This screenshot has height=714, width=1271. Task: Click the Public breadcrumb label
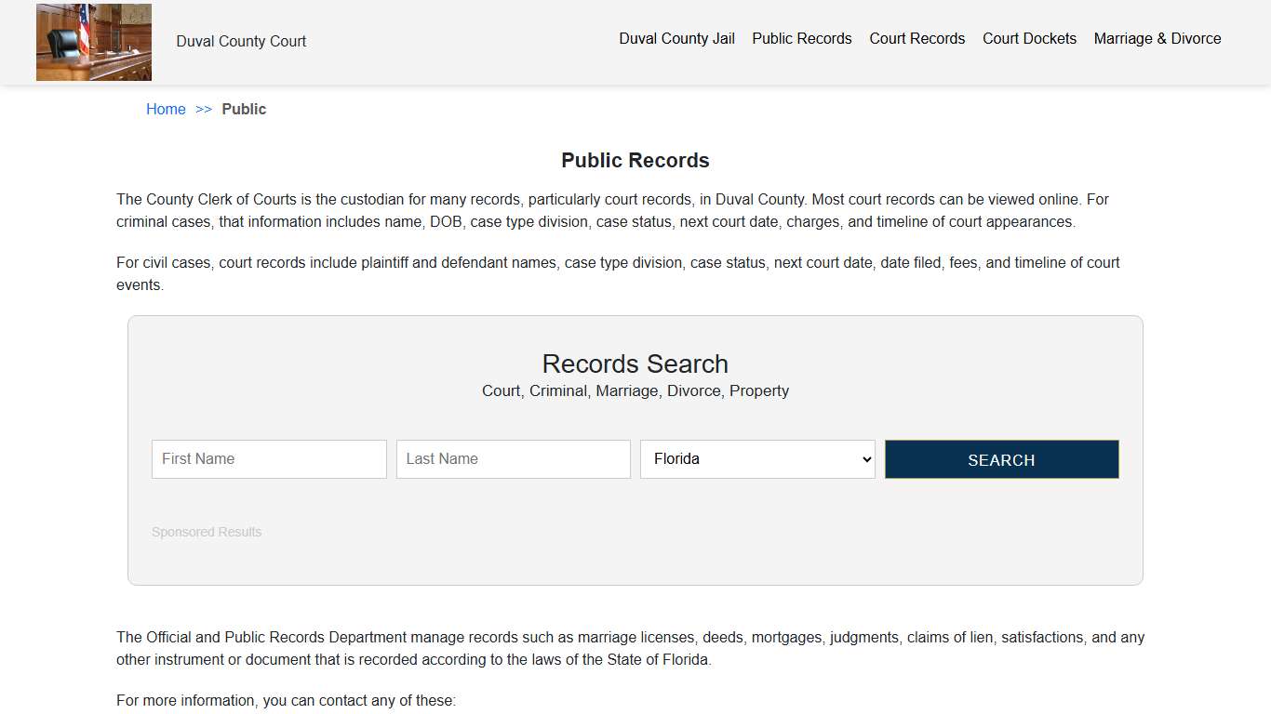click(244, 109)
